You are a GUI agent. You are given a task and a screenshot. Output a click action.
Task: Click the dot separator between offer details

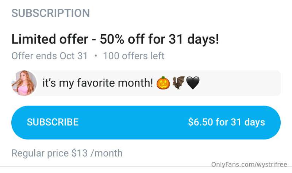click(x=96, y=56)
